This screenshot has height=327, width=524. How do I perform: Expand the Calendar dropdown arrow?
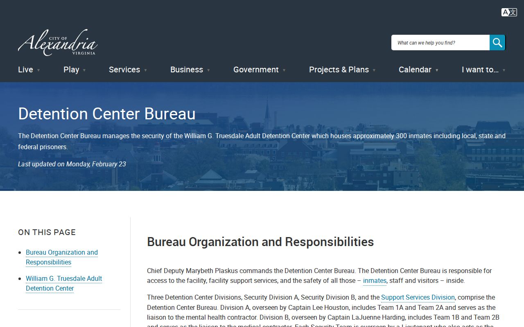pos(437,70)
